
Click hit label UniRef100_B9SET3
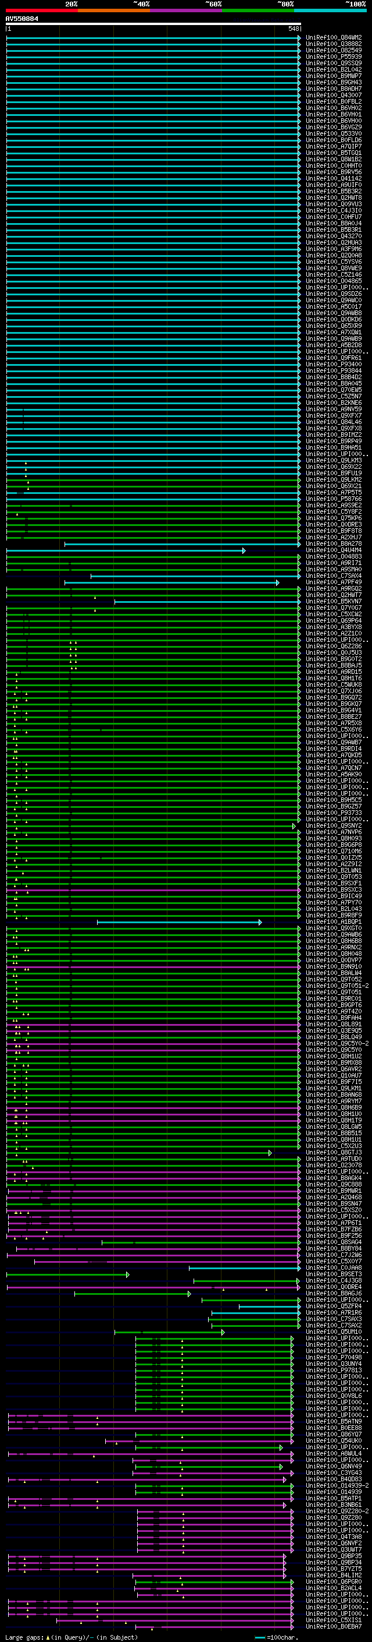pyautogui.click(x=334, y=1273)
